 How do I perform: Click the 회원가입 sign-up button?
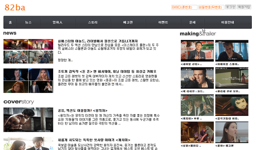(x=244, y=7)
